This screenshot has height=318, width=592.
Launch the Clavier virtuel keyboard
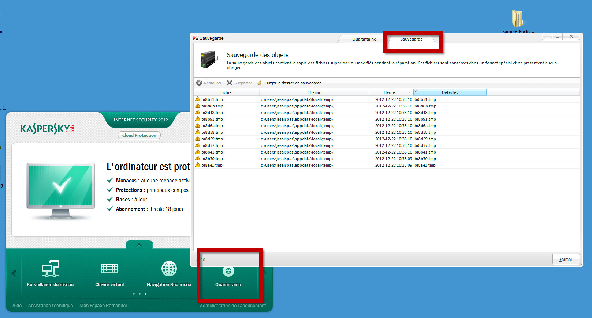click(x=109, y=273)
